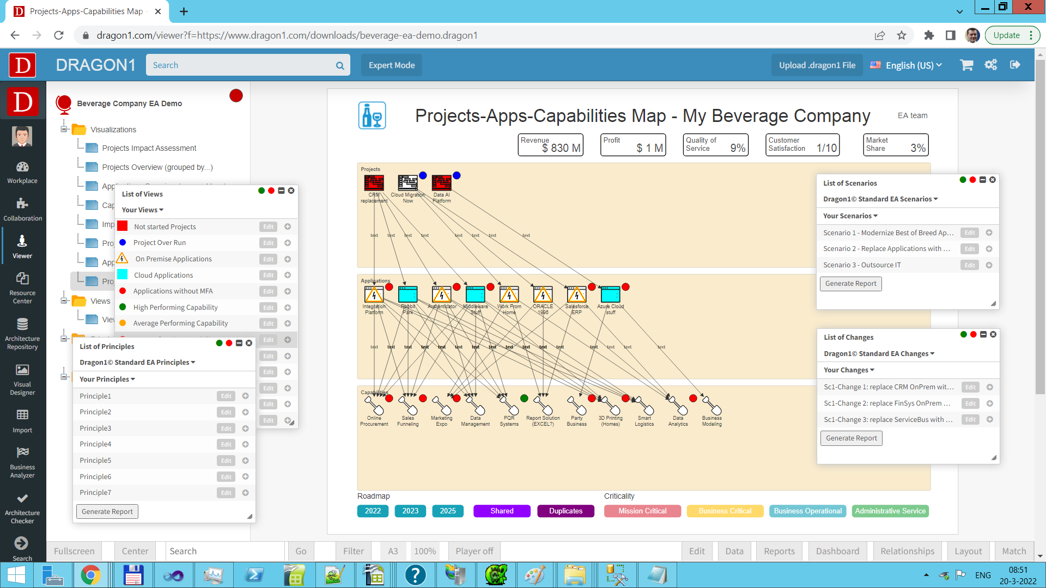Image resolution: width=1046 pixels, height=588 pixels.
Task: Open the Help question mark taskbar app
Action: pos(415,575)
